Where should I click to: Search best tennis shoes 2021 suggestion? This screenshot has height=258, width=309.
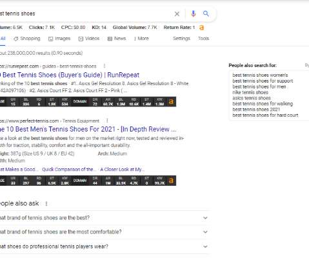tap(256, 110)
